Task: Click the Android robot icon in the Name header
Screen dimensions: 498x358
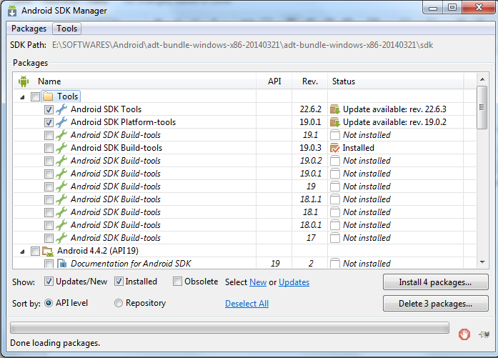Action: coord(24,81)
